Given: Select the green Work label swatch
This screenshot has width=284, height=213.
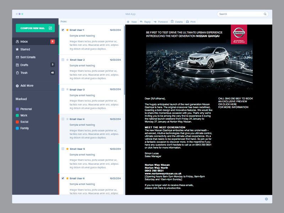Looking at the screenshot, I should tap(17, 115).
